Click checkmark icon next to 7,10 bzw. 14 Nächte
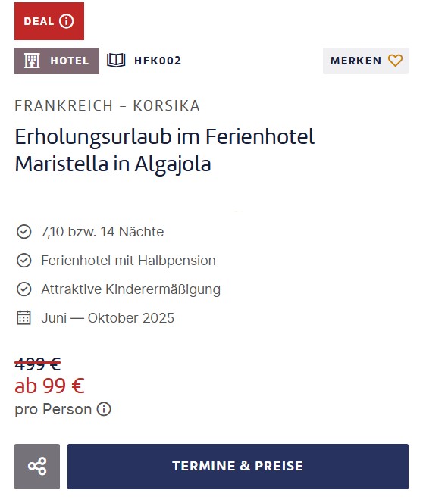The height and width of the screenshot is (500, 423). (x=24, y=232)
